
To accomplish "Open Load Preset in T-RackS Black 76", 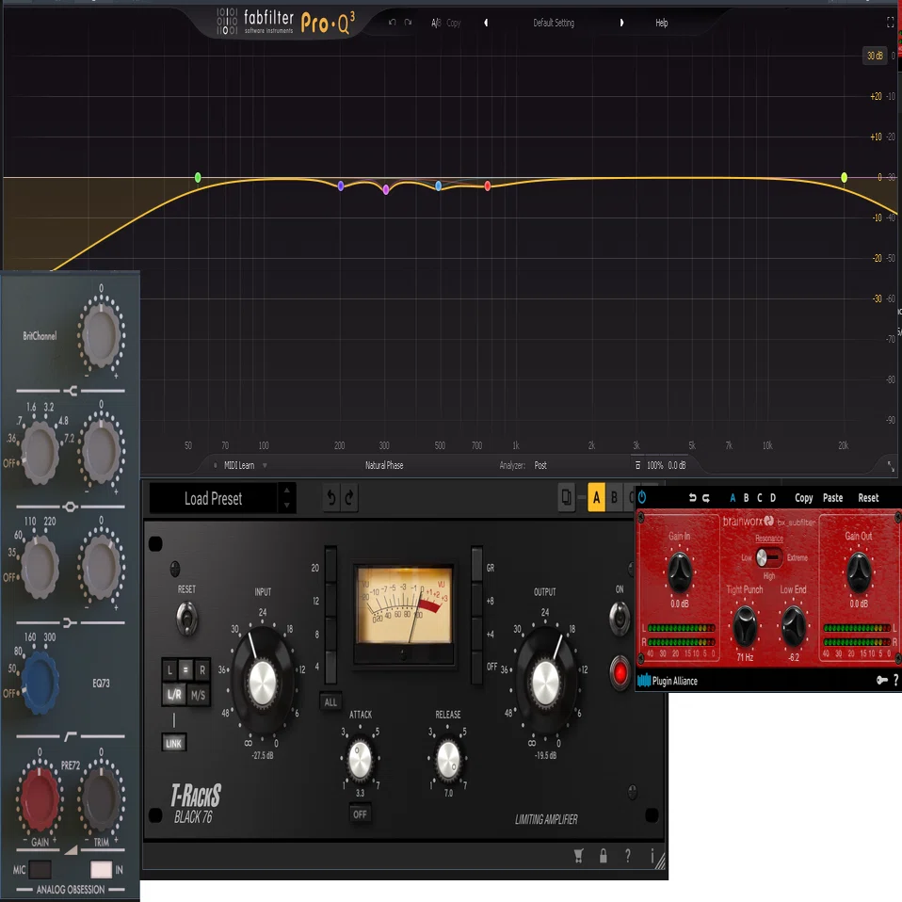I will (x=213, y=499).
